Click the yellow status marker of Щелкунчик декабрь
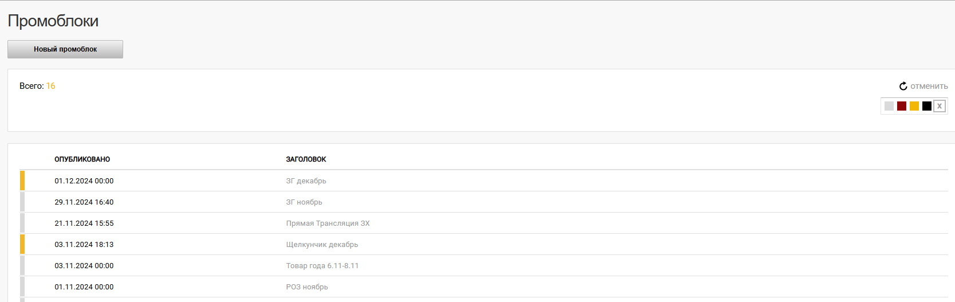The image size is (955, 302). [22, 244]
